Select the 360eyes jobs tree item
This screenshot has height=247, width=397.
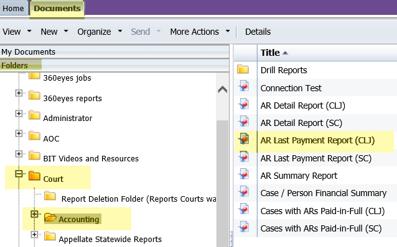pos(67,78)
